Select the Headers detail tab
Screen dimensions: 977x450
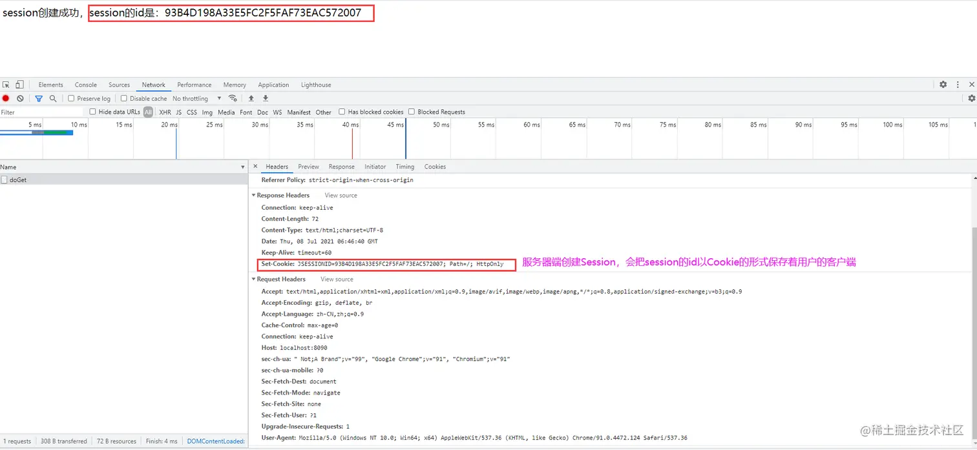pyautogui.click(x=277, y=167)
